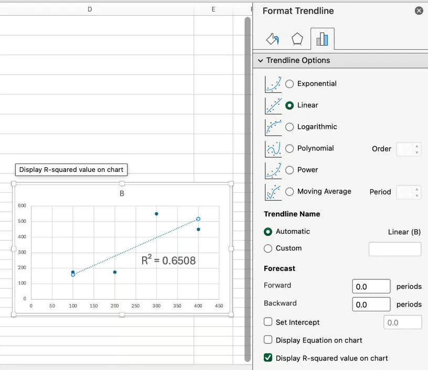This screenshot has height=370, width=428.
Task: Enable Display Equation on chart
Action: coord(268,340)
